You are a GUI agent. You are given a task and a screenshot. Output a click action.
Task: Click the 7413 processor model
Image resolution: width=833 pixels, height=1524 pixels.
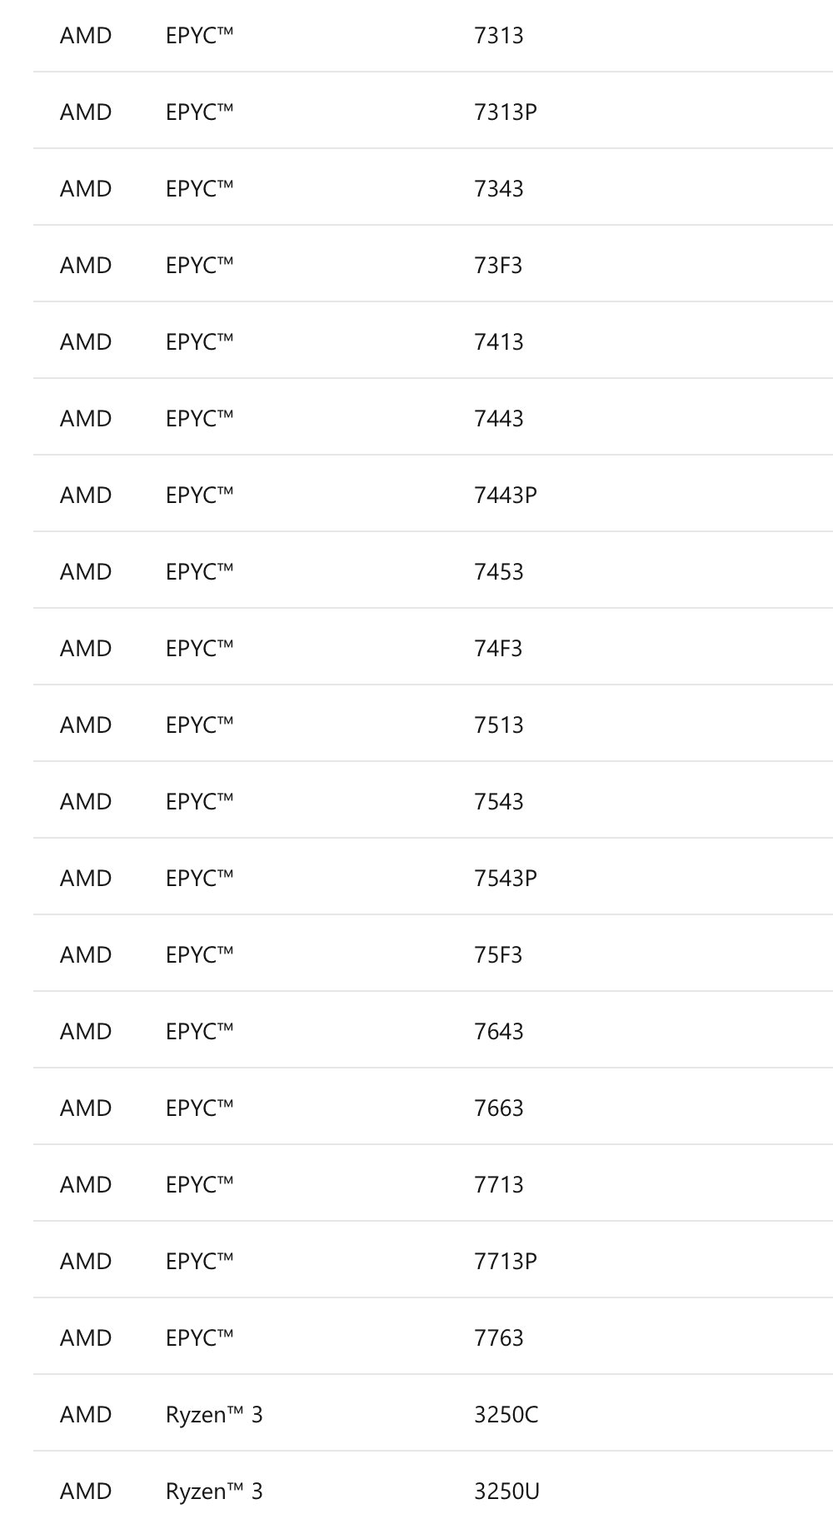[498, 342]
